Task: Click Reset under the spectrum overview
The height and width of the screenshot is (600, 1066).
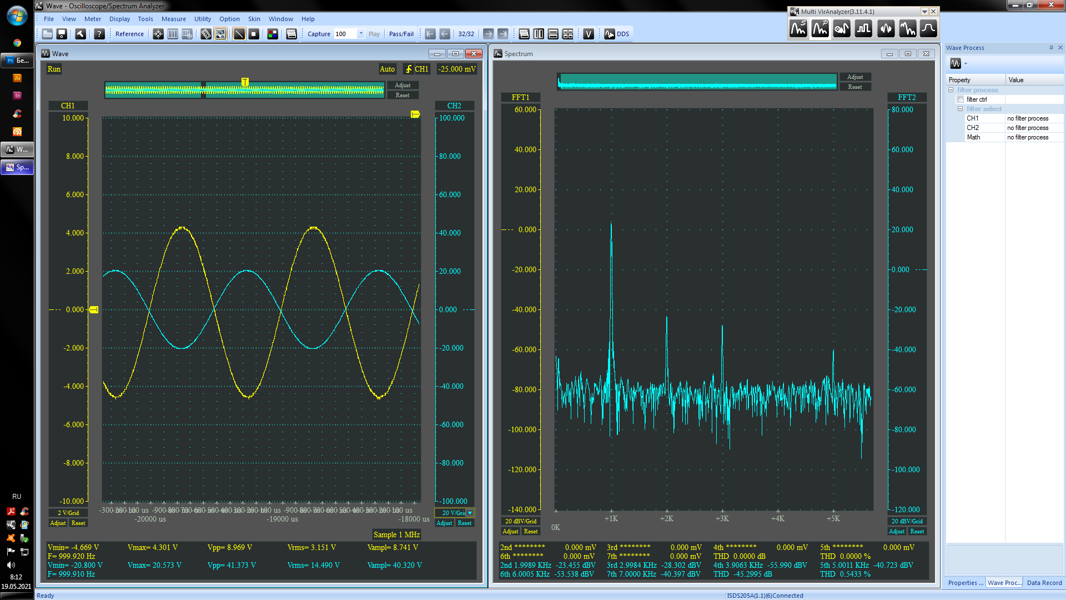Action: pyautogui.click(x=854, y=87)
